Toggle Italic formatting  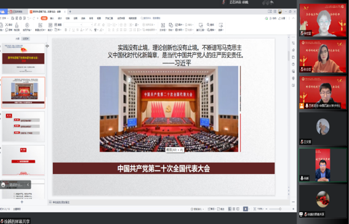coord(70,30)
